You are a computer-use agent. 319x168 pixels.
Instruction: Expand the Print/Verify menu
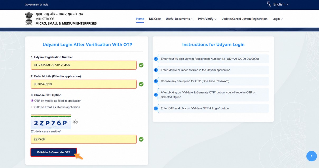click(x=207, y=19)
